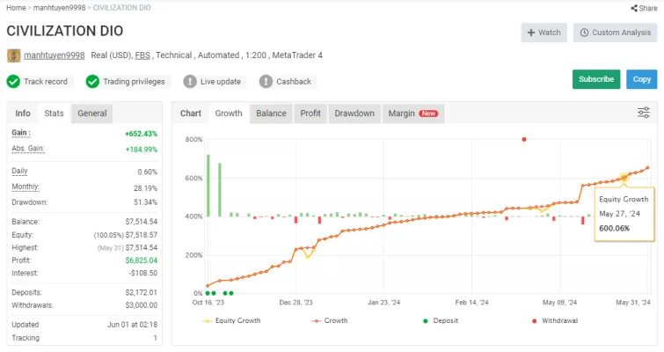The height and width of the screenshot is (352, 664).
Task: Toggle Equity Growth series in legend
Action: 231,320
